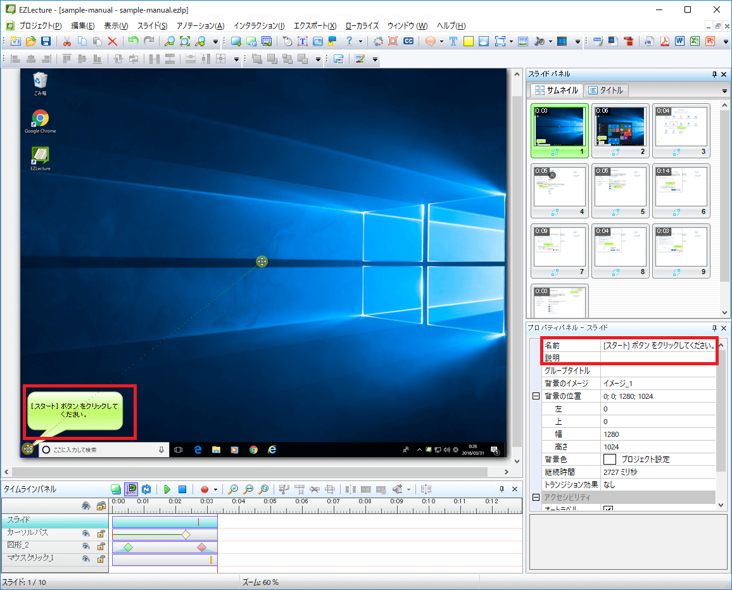This screenshot has height=590, width=732.
Task: Insert closed captions with the CC icon
Action: [408, 41]
